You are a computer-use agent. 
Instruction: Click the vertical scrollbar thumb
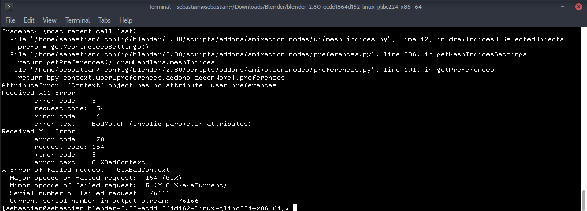click(584, 201)
